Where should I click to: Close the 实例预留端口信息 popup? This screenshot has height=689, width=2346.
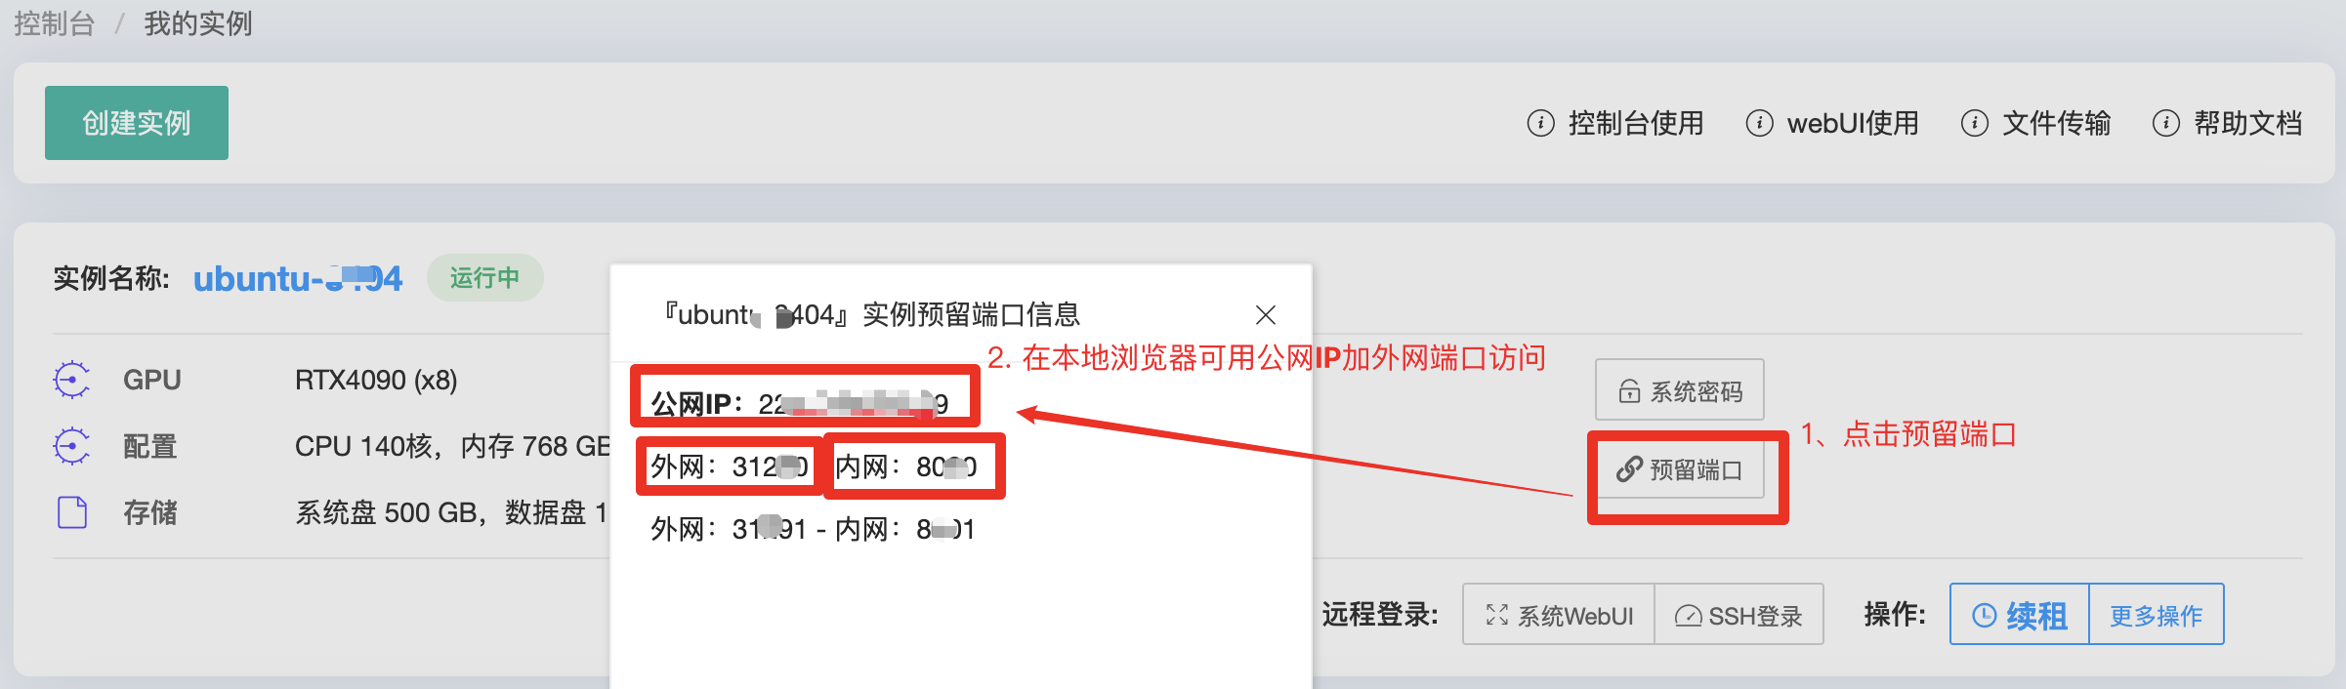point(1266,314)
